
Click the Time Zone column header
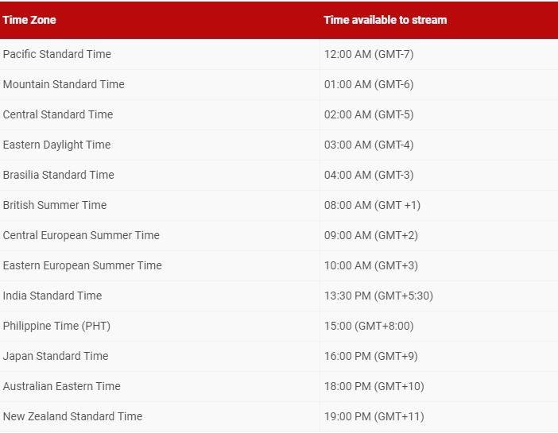[x=29, y=20]
